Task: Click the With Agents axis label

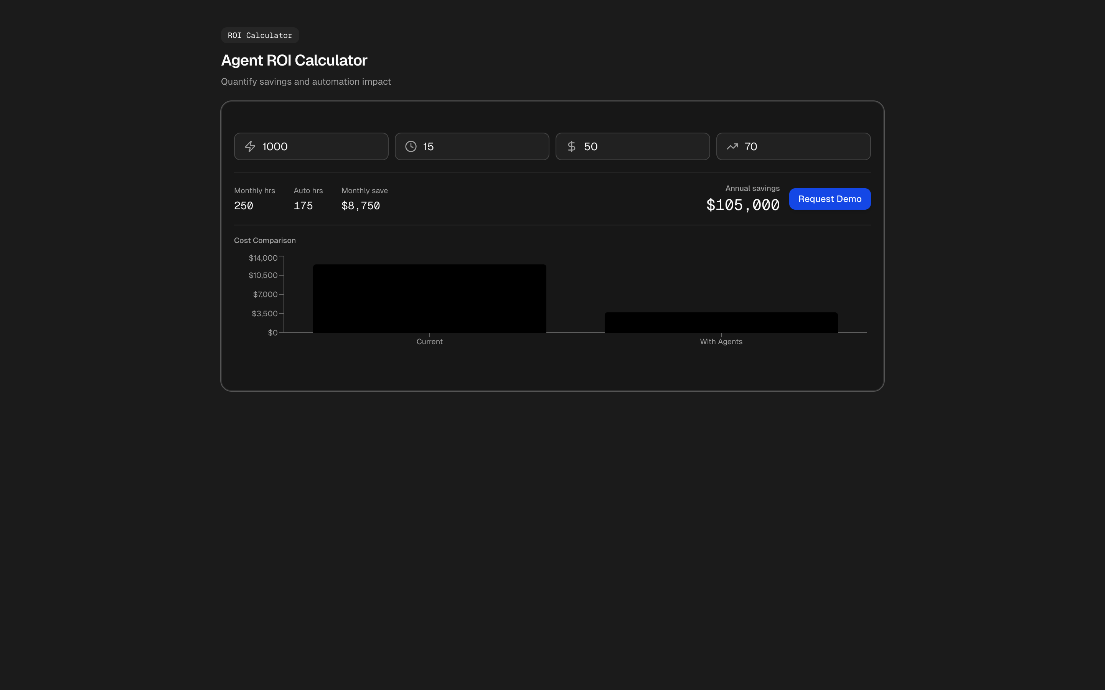Action: [721, 342]
